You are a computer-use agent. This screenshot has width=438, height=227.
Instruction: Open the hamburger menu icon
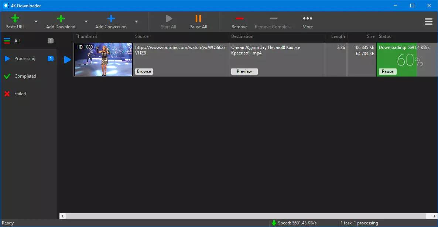click(x=428, y=22)
